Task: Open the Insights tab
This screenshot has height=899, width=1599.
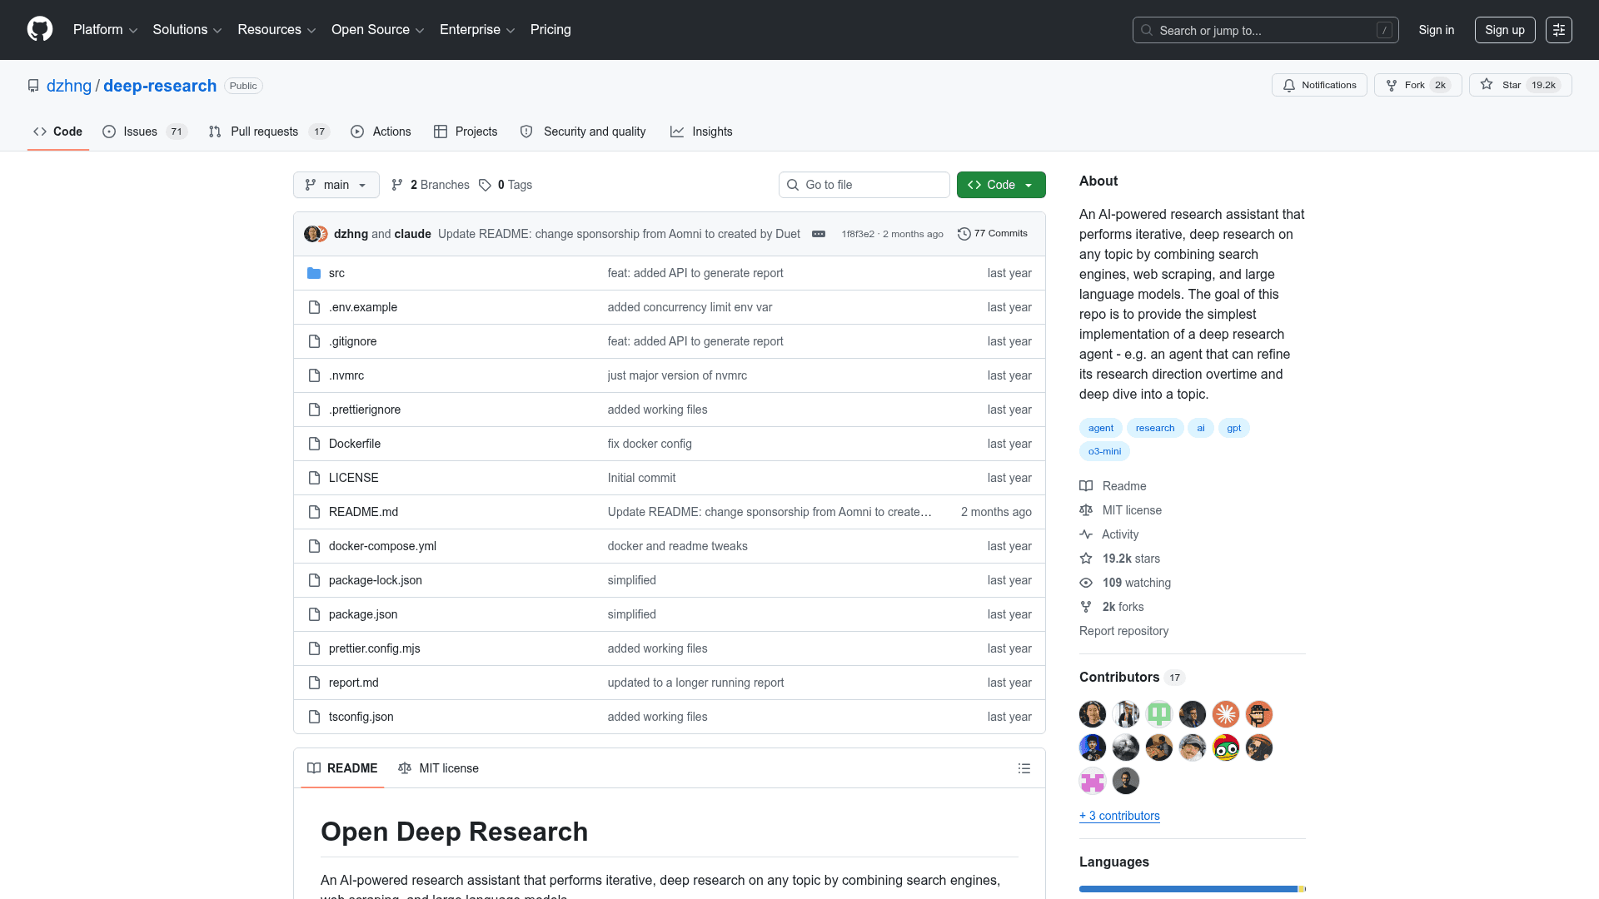Action: 701,132
